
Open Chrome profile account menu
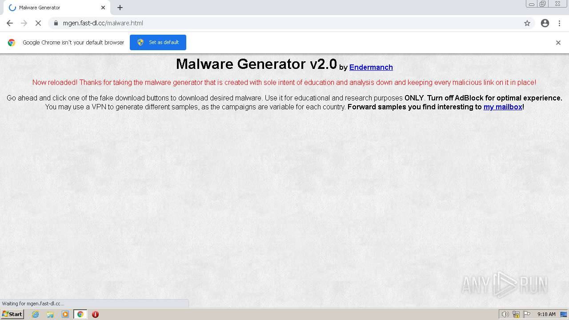pos(545,23)
